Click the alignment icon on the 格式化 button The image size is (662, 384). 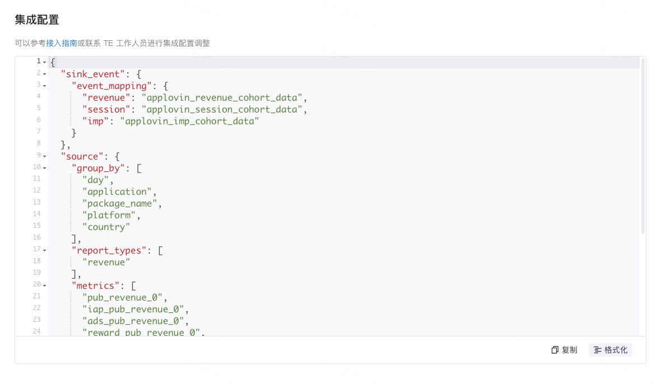(x=598, y=349)
